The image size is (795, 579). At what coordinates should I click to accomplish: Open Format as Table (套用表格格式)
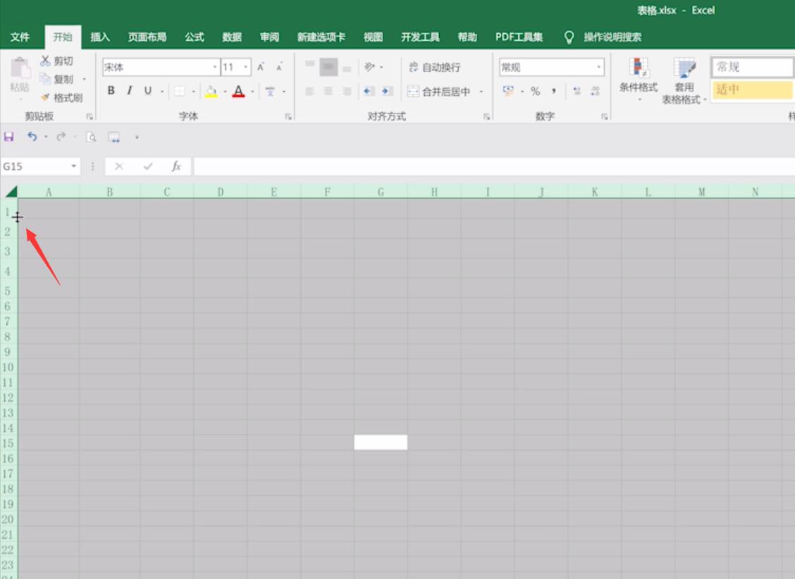(684, 80)
